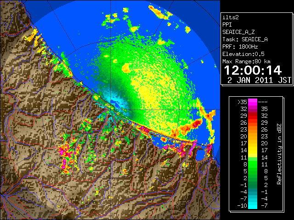The image size is (294, 220).
Task: Click the 'ilts2' radar site label
Action: coord(231,17)
